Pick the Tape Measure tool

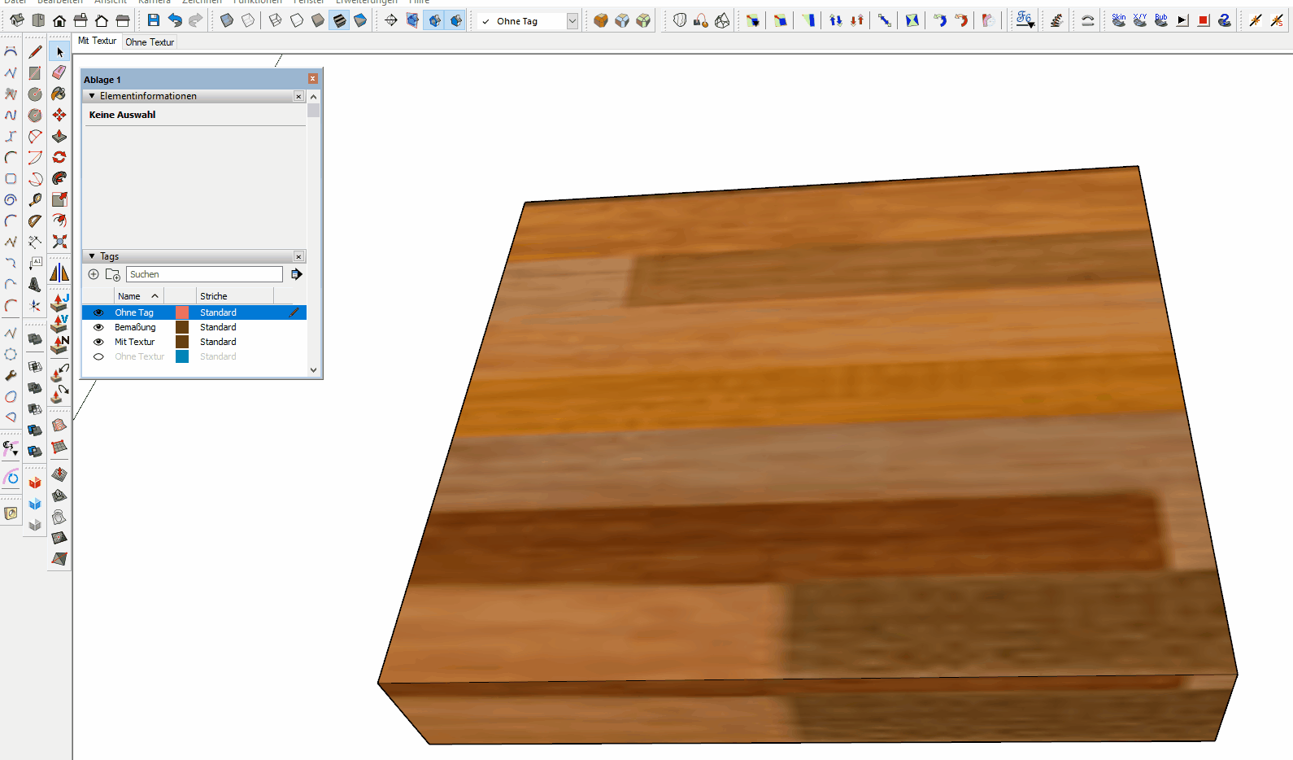tap(35, 200)
